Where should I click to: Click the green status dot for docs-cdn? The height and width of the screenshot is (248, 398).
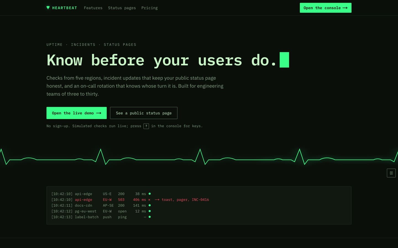point(150,205)
